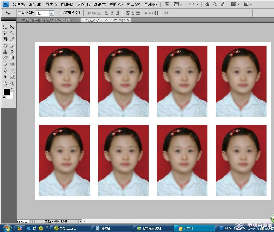274x232 pixels.
Task: Select the Custom Shape tool
Action: [12, 77]
